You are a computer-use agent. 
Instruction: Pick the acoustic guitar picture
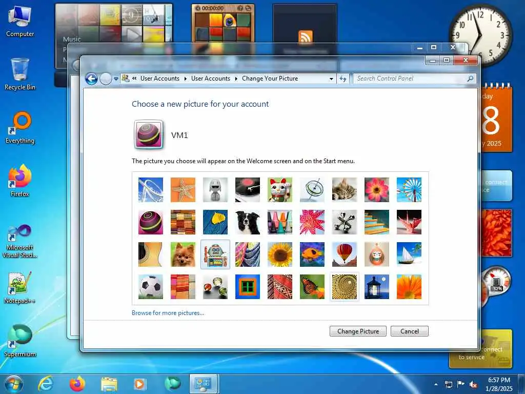[x=151, y=254]
